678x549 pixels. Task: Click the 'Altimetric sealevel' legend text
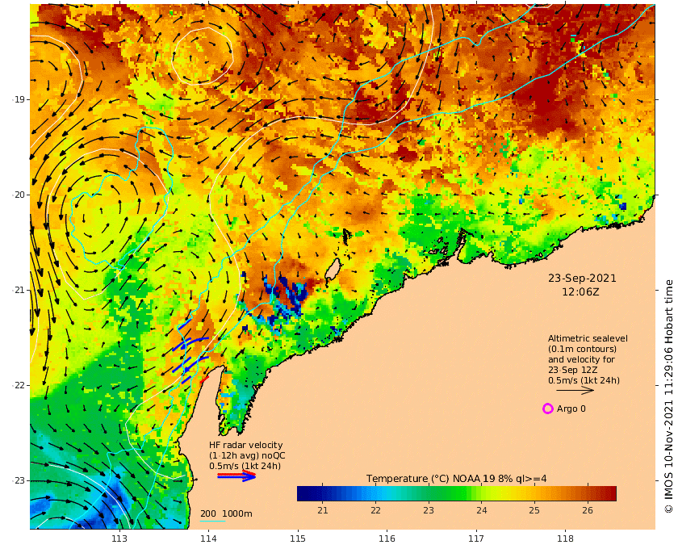tap(588, 339)
